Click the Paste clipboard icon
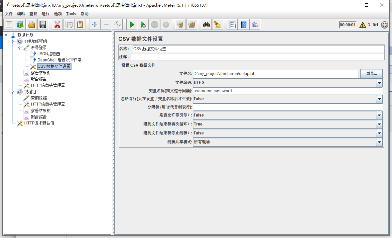Viewport: 392px width, 238px height. (80, 25)
